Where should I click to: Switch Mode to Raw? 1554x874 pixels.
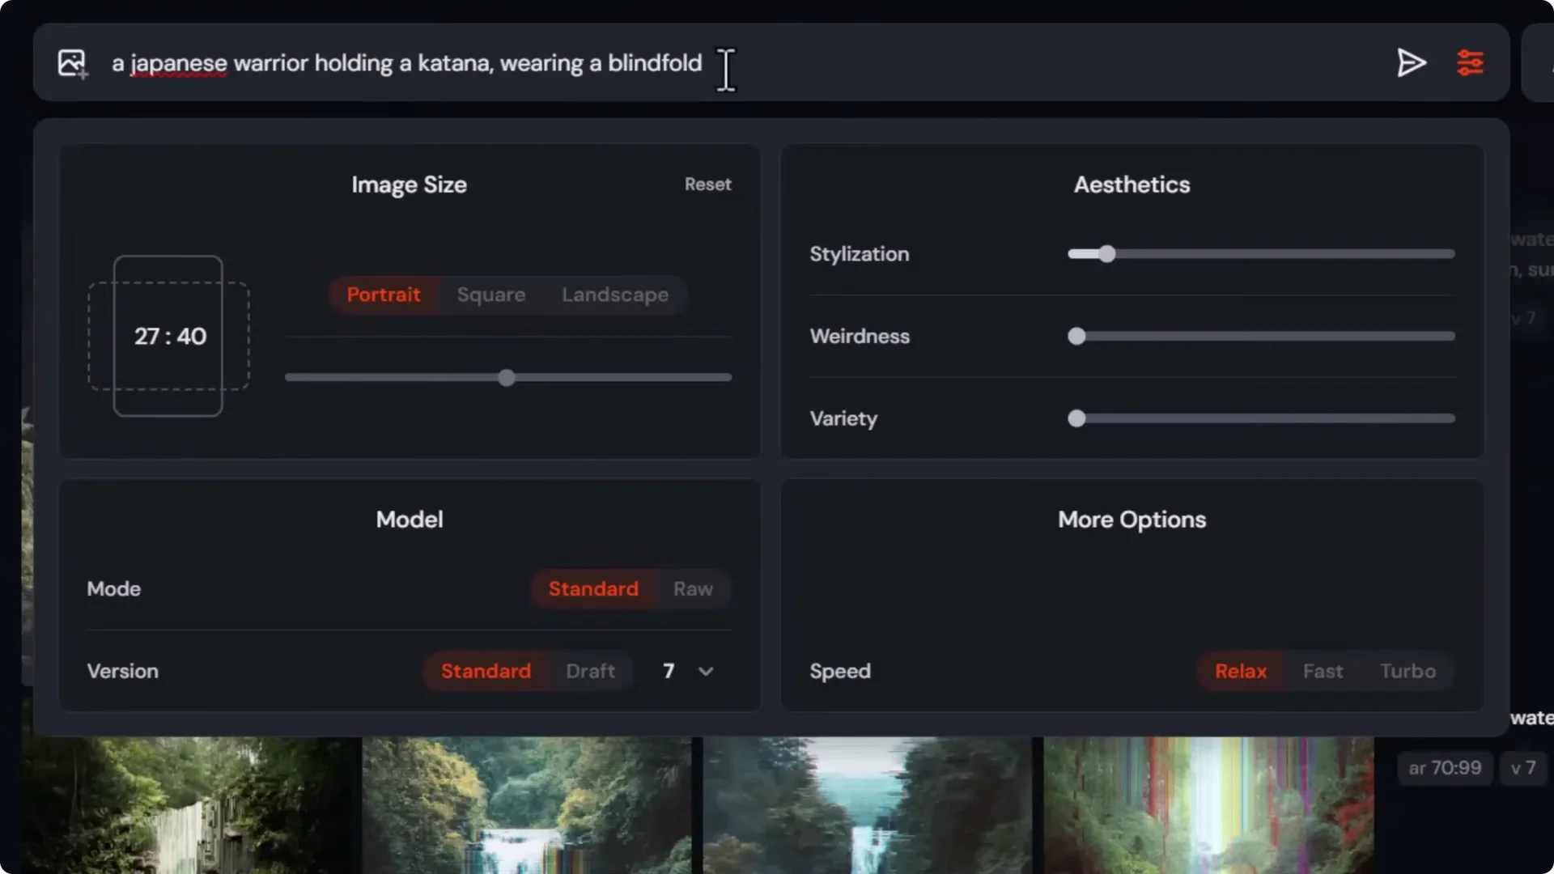692,588
